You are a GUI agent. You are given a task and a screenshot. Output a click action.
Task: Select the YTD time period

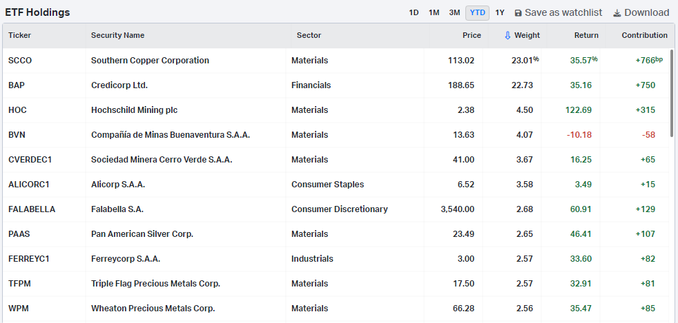tap(477, 12)
